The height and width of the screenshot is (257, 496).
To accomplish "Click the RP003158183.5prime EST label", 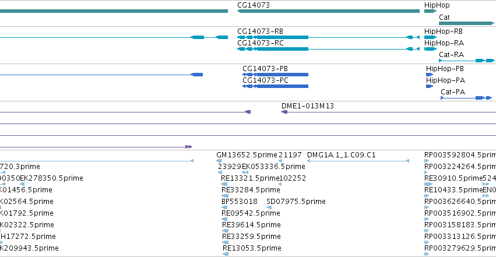I will [460, 225].
